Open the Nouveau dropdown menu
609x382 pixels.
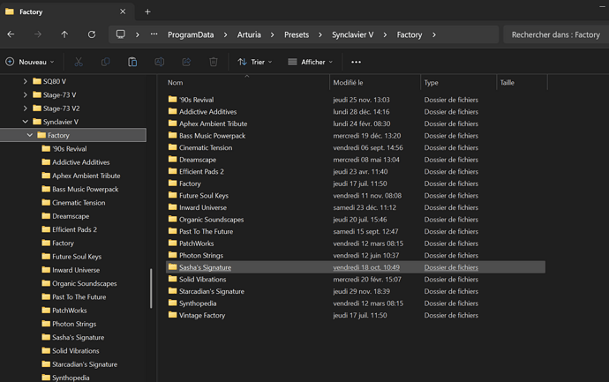click(30, 62)
